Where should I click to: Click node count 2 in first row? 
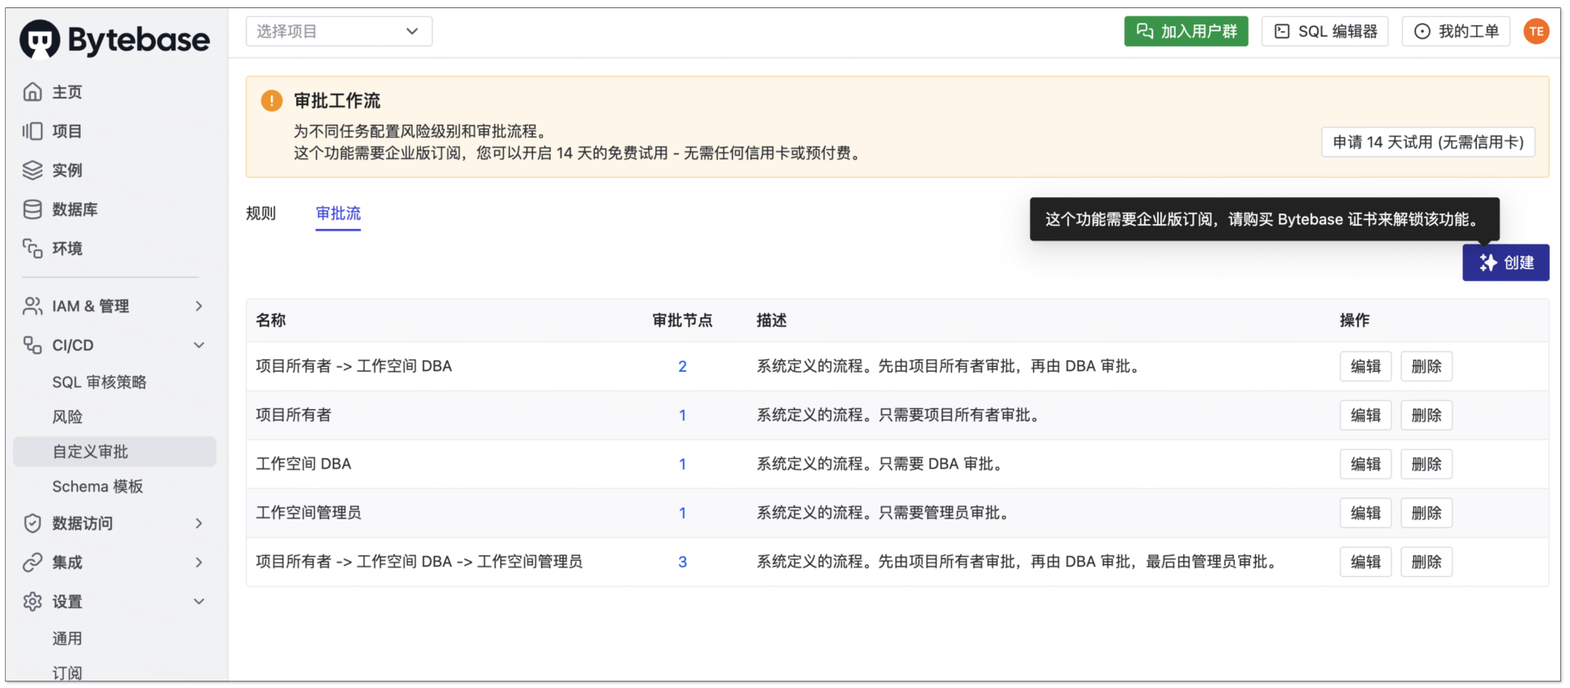[x=682, y=367]
